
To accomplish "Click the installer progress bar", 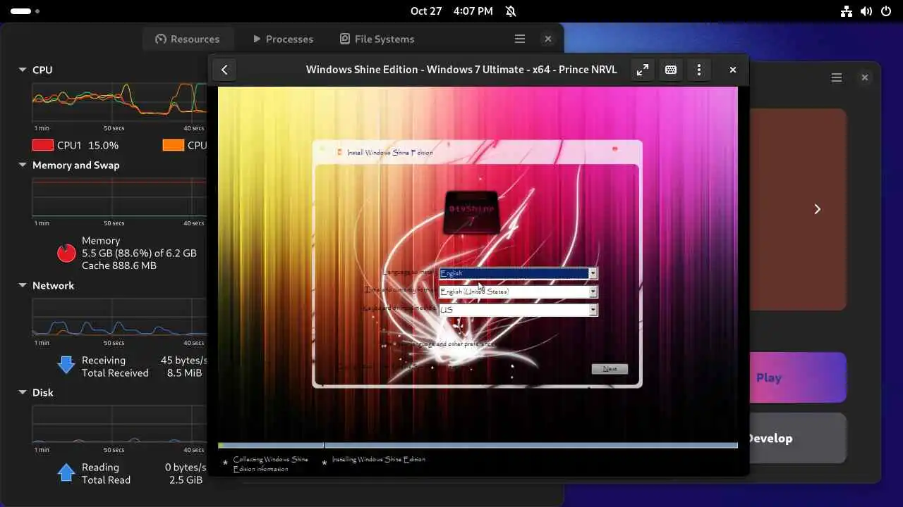I will 478,445.
